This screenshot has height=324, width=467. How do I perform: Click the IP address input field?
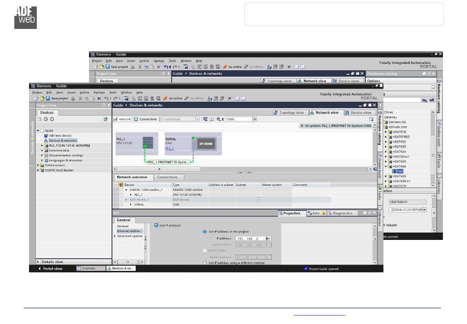point(254,238)
